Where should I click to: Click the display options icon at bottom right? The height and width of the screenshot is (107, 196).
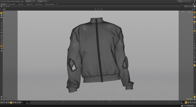coord(195,99)
